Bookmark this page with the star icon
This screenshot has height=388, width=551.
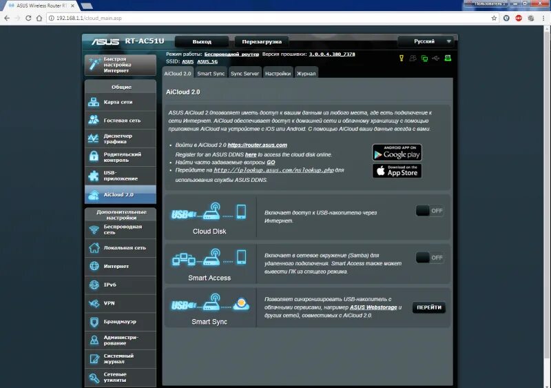pos(494,18)
